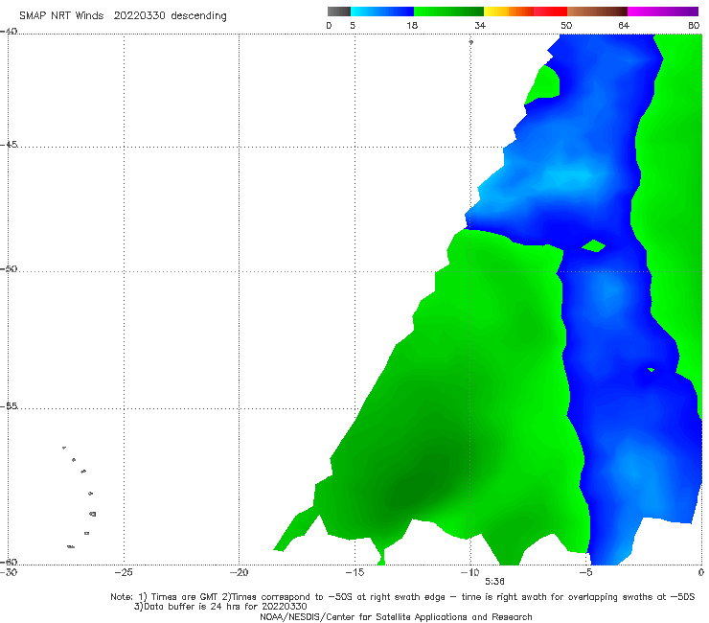
Task: Click the 'Data buffer is 24 hrs' note line
Action: point(220,607)
